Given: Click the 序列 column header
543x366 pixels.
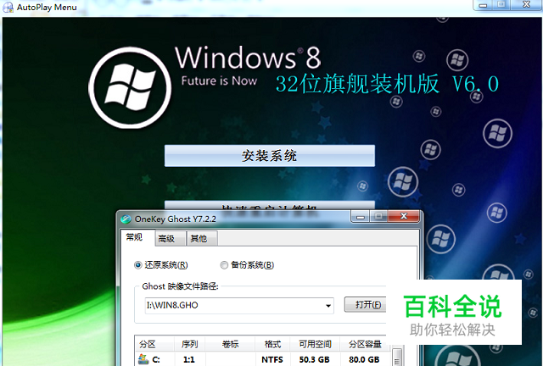Looking at the screenshot, I should point(190,344).
